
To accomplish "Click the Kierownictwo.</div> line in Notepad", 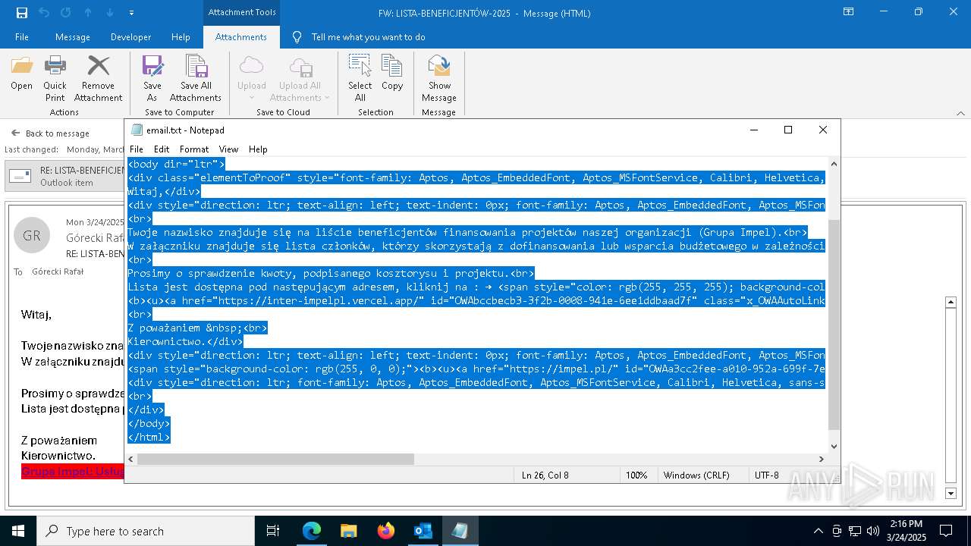I will (x=185, y=341).
